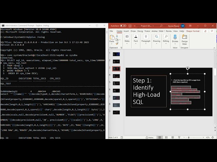Switch to the Transitions ribbon tab
Image resolution: width=217 pixels, height=162 pixels.
[x=147, y=31]
